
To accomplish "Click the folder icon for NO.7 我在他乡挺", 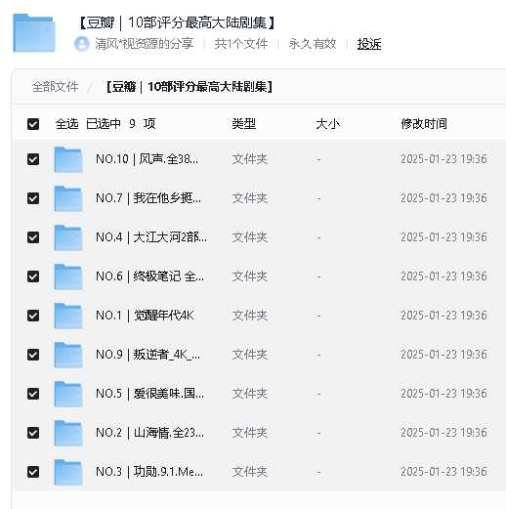I will [68, 198].
